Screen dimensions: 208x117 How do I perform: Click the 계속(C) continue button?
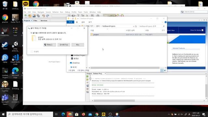pyautogui.click(x=50, y=45)
